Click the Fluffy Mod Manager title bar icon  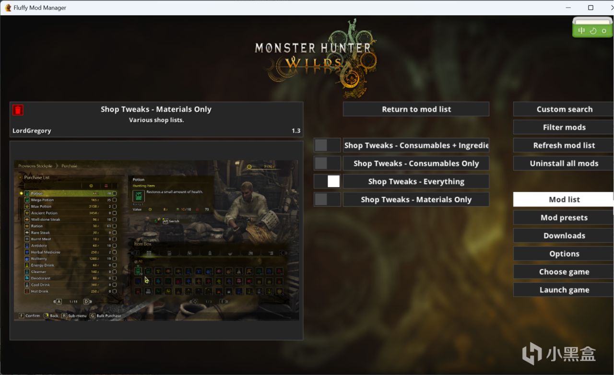(8, 8)
